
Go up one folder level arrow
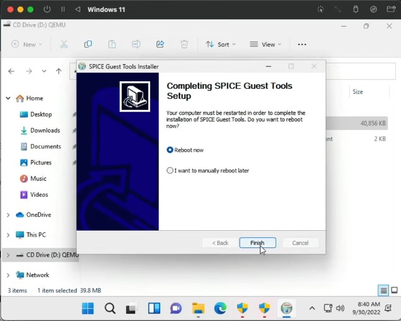(x=59, y=71)
